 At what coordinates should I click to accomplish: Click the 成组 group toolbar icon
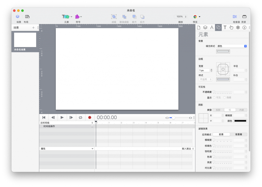tap(114, 17)
